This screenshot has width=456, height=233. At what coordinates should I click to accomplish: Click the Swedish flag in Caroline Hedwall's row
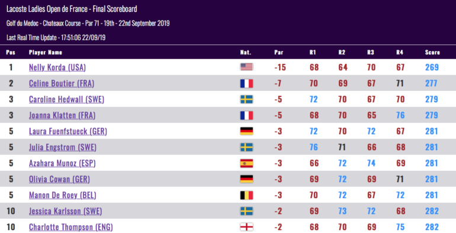click(x=246, y=99)
